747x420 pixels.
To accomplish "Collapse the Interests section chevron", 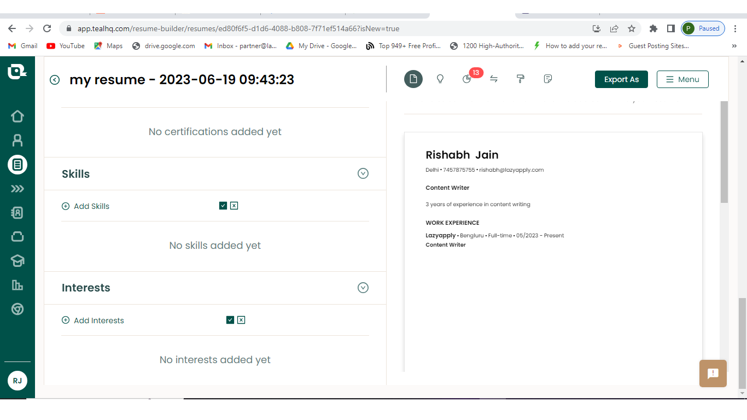I will [363, 288].
